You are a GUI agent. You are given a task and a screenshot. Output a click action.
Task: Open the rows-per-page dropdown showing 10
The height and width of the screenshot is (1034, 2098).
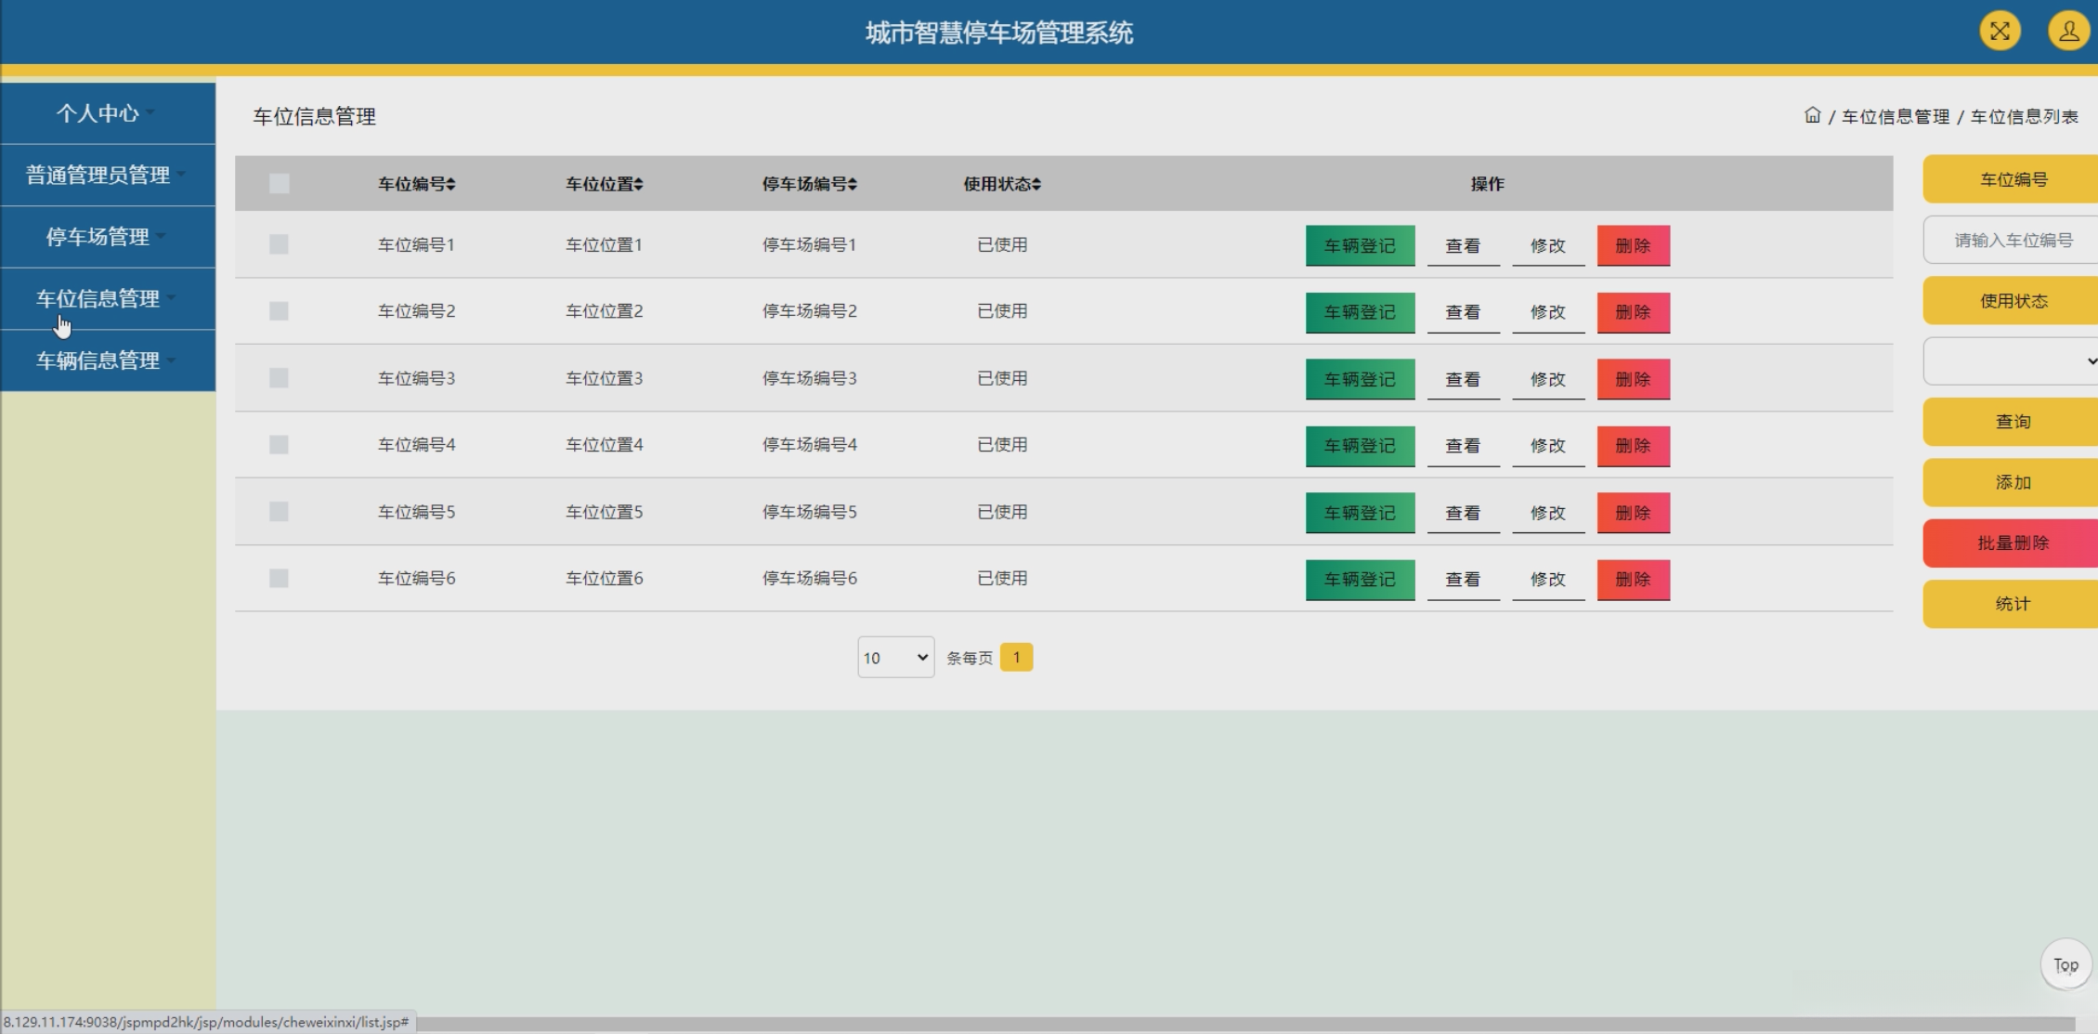point(895,658)
